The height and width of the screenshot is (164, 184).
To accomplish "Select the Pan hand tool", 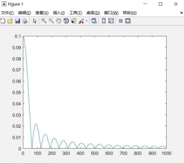I will point(58,21).
